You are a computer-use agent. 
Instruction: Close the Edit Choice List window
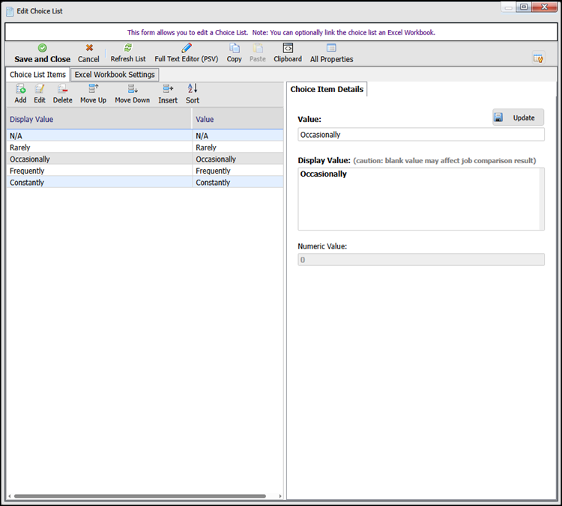[x=544, y=7]
